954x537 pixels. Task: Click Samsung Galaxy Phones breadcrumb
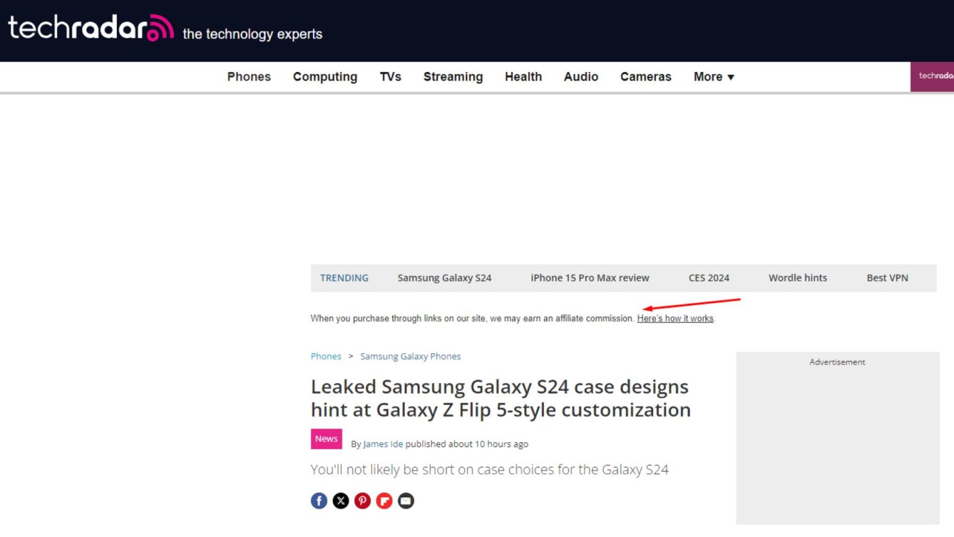[410, 357]
